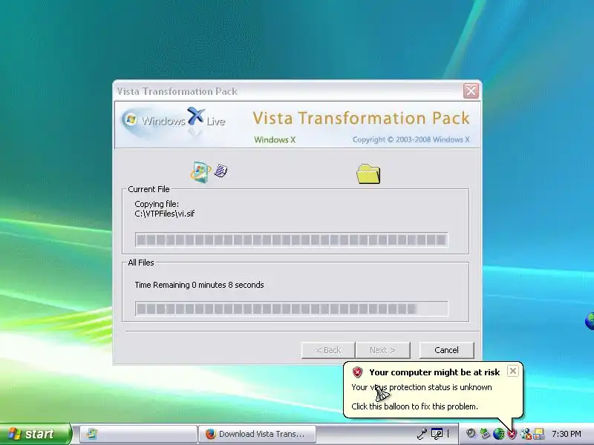Click the Windows Security Alert shield tray icon
Screen dimensions: 594x445
coord(512,434)
